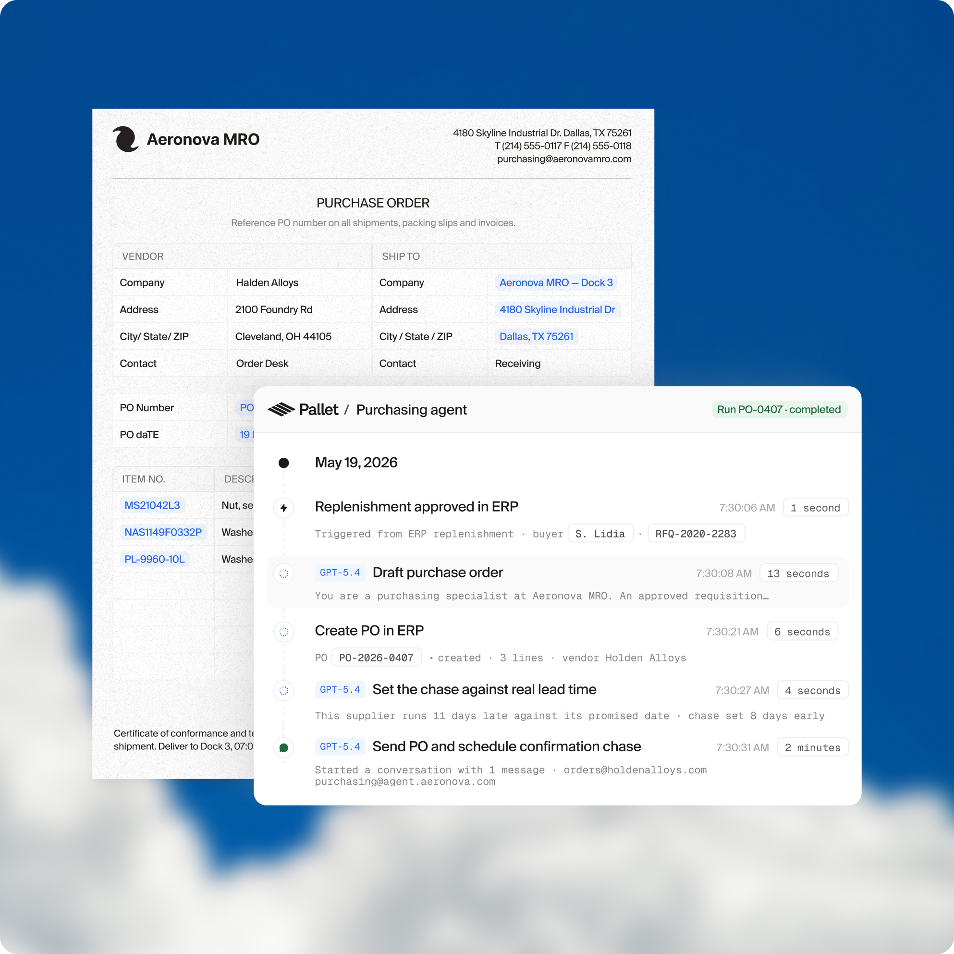
Task: Open the Purchasing agent breadcrumb
Action: (x=411, y=410)
